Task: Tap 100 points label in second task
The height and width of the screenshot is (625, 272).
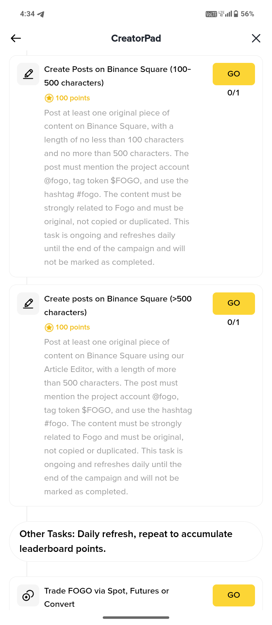Action: coord(73,327)
